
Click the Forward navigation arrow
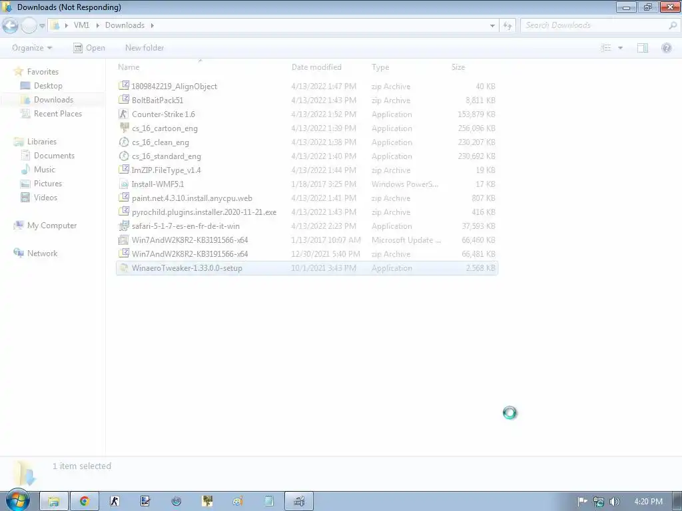[29, 26]
